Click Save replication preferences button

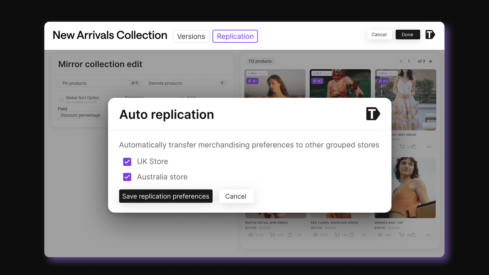pos(166,196)
